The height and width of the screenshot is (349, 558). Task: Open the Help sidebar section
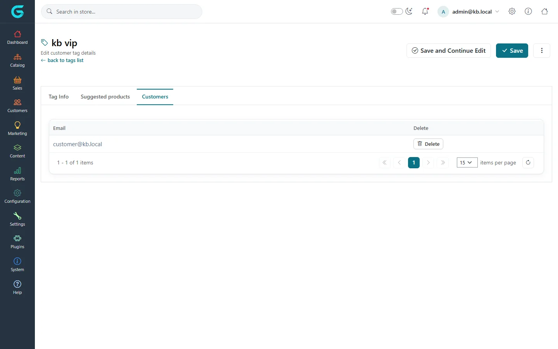pyautogui.click(x=17, y=288)
